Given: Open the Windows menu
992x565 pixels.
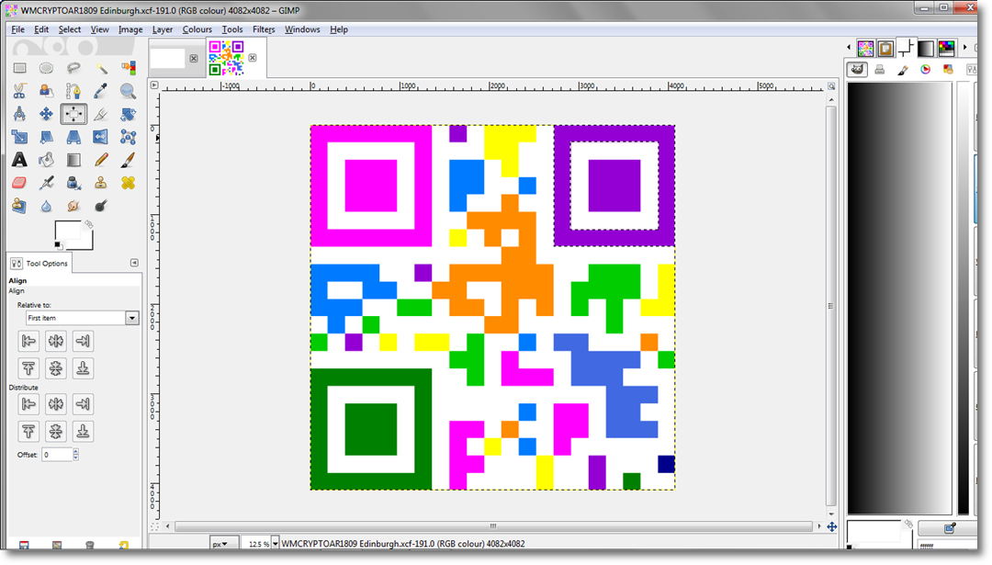Looking at the screenshot, I should [x=302, y=29].
